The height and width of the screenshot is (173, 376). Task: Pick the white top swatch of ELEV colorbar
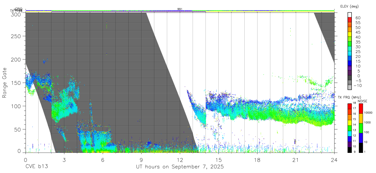pyautogui.click(x=350, y=15)
